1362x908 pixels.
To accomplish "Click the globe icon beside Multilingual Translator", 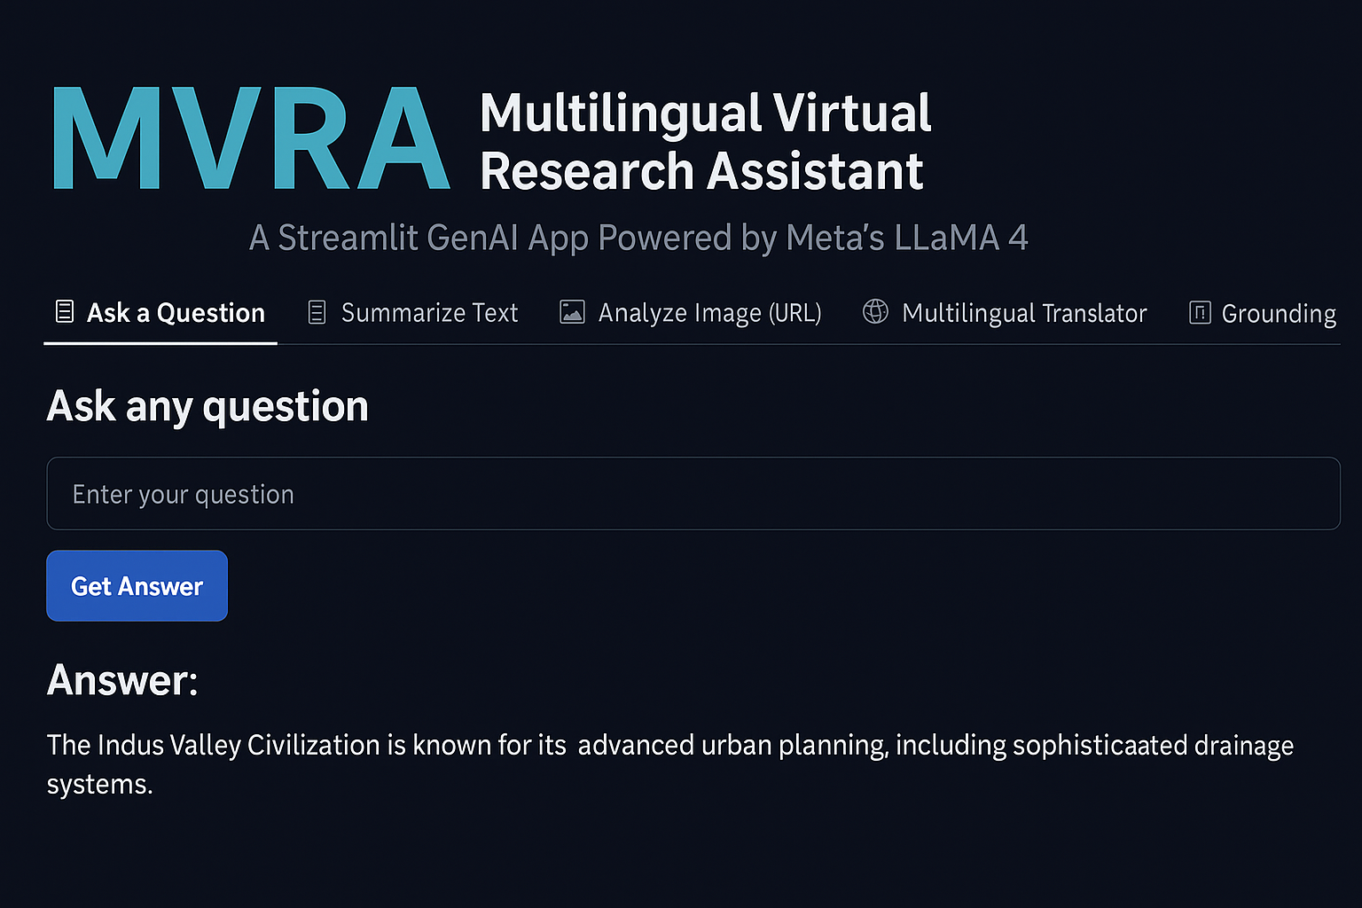I will 875,312.
